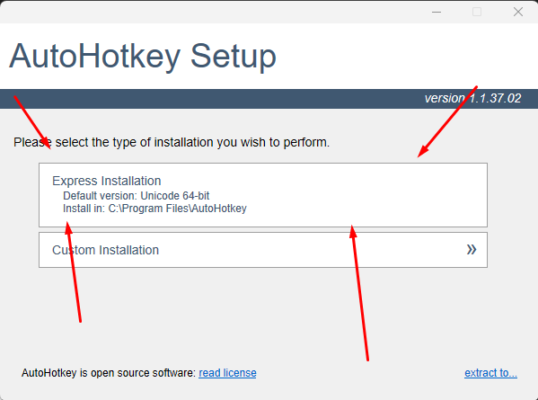Click the empty title bar area
Viewport: 538px width, 400px height.
(213, 12)
